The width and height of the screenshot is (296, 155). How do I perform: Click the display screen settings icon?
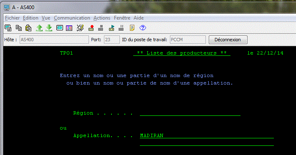[x=60, y=28]
